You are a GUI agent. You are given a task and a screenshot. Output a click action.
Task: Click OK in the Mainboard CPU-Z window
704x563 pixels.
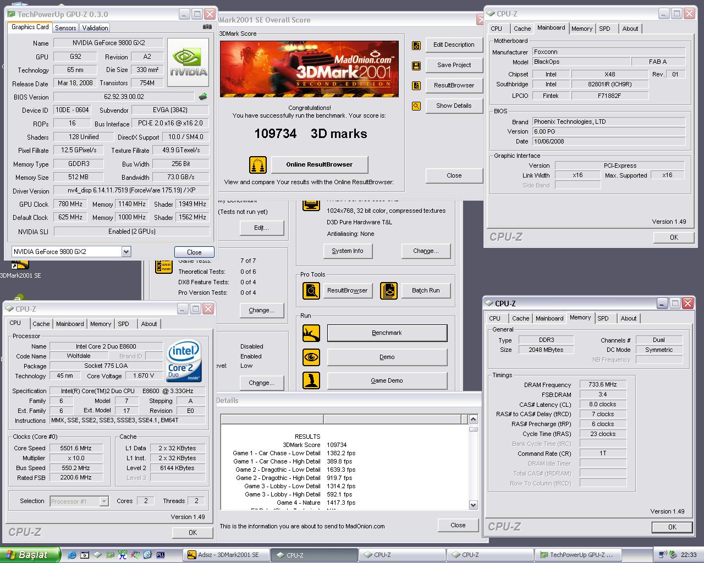click(674, 238)
